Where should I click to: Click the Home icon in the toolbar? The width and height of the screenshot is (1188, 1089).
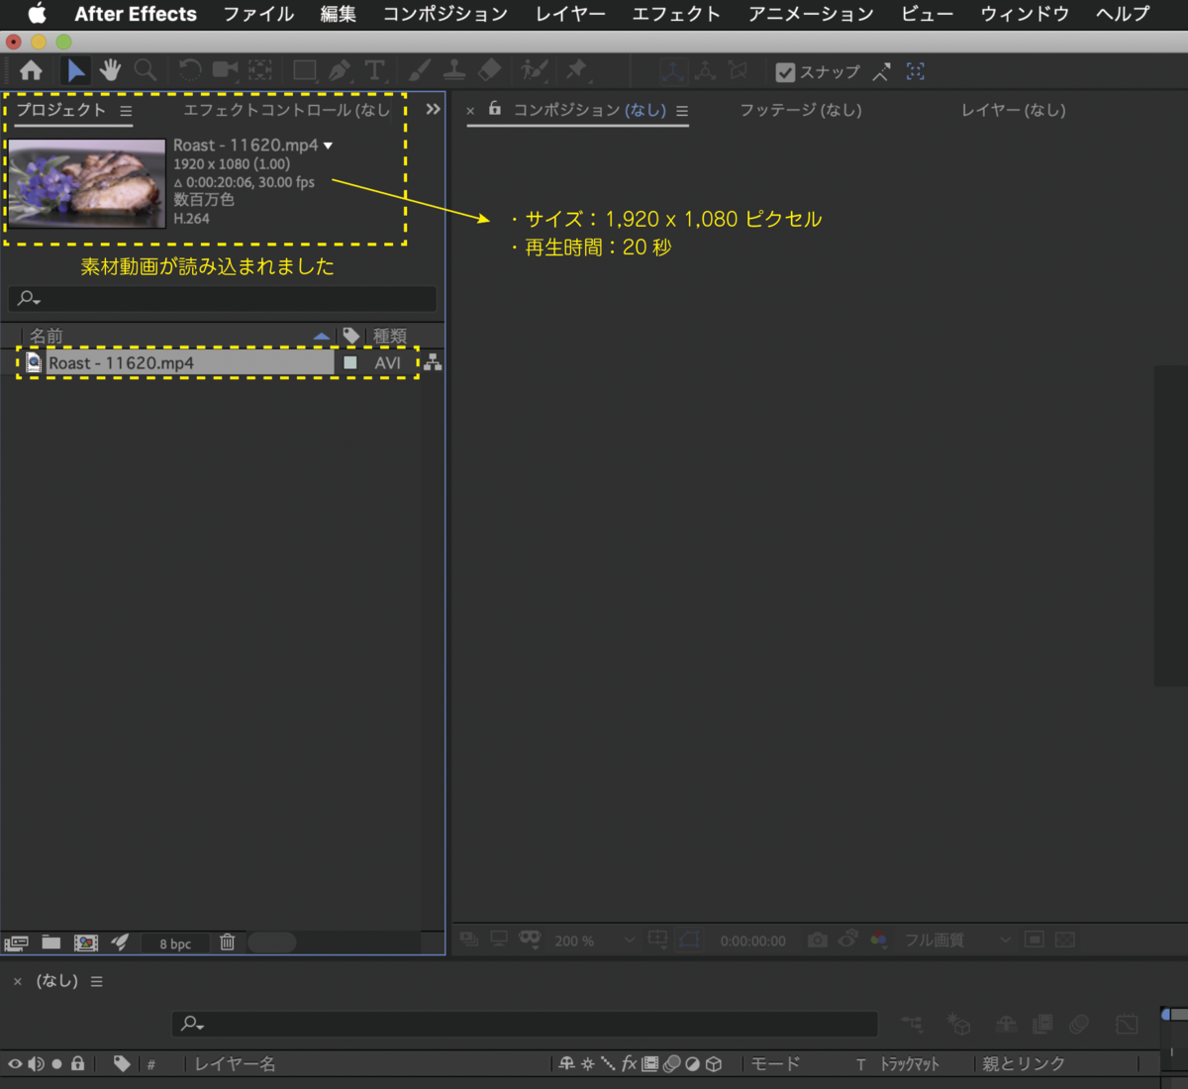[x=31, y=70]
